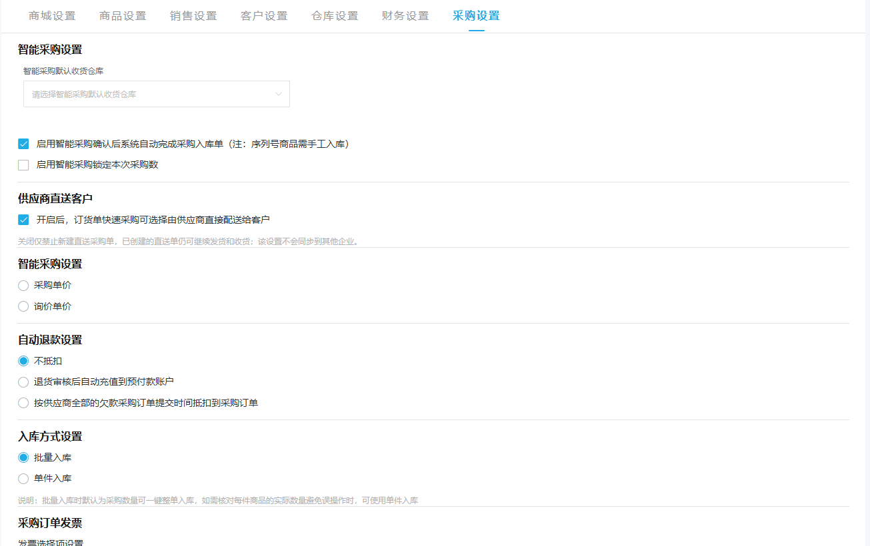Select 按供应商全部的欠款采购订单提交时间抵扣 option

[23, 403]
